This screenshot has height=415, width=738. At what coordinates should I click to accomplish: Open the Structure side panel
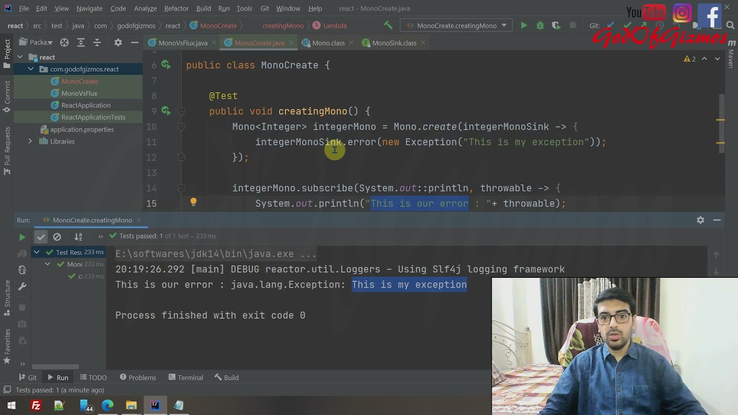7,299
